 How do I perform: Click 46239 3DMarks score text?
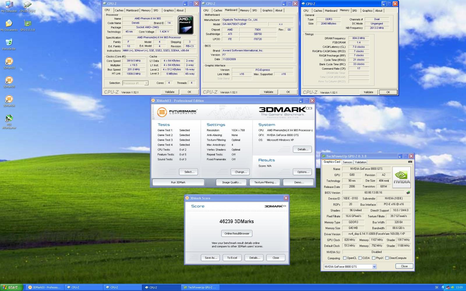[236, 221]
